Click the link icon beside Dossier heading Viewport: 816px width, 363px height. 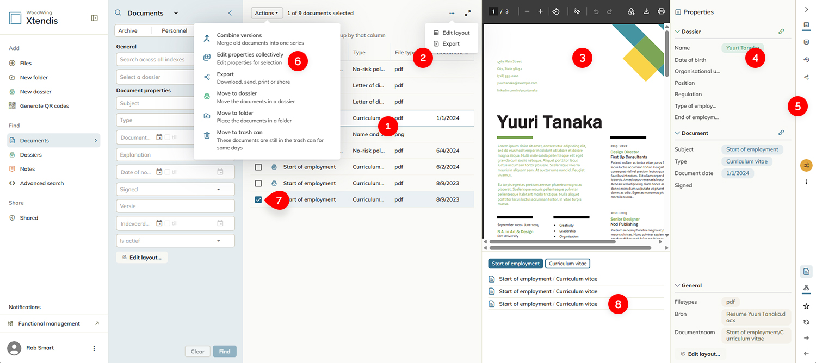[781, 32]
